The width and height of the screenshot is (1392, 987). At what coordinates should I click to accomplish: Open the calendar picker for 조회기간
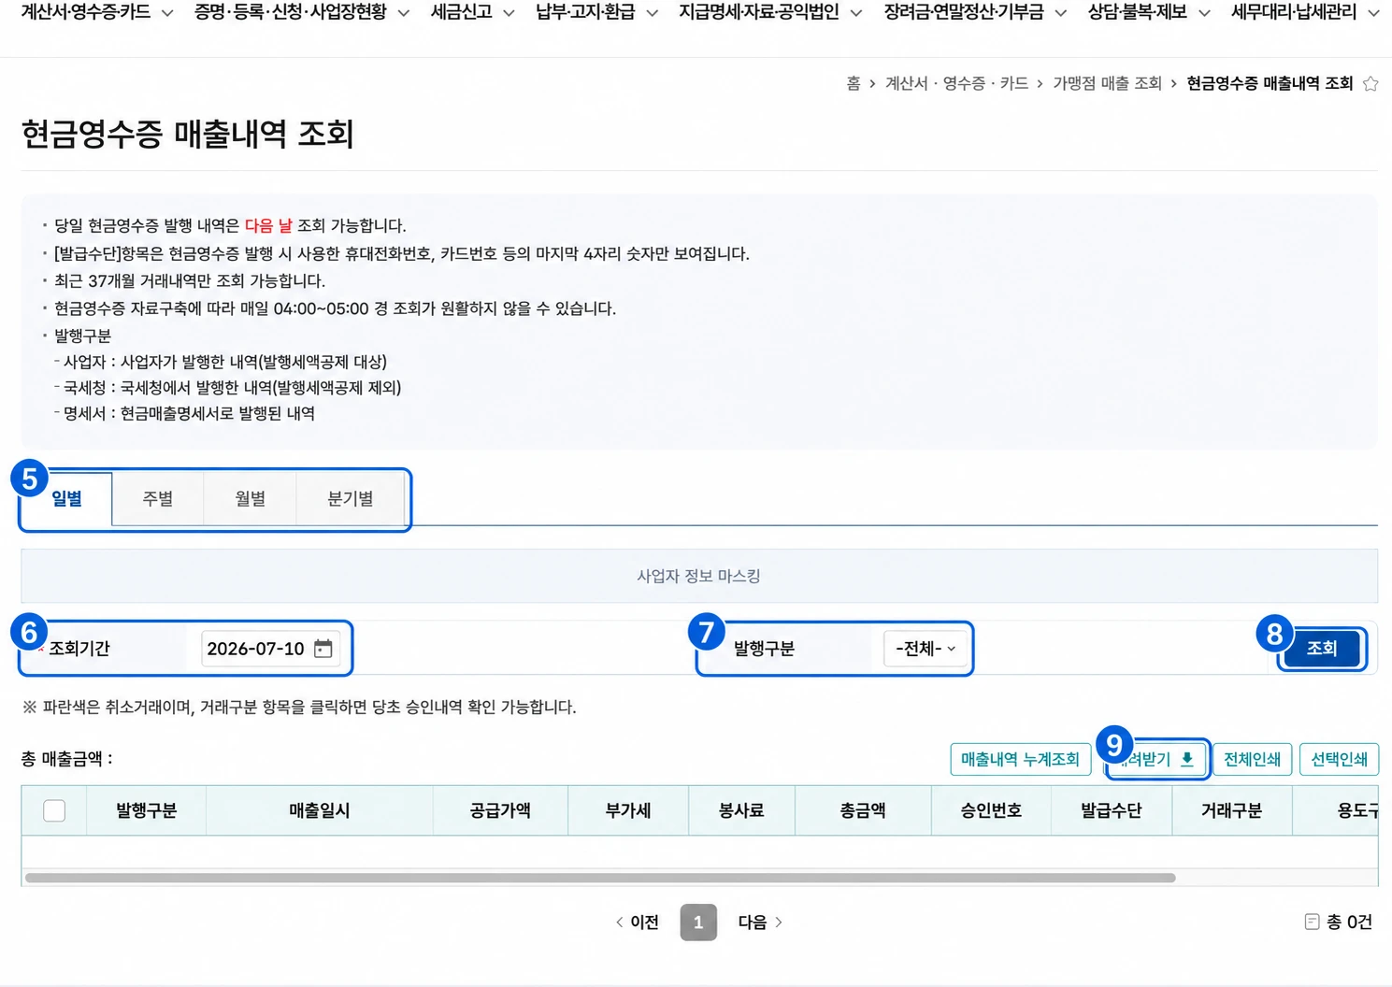(323, 649)
